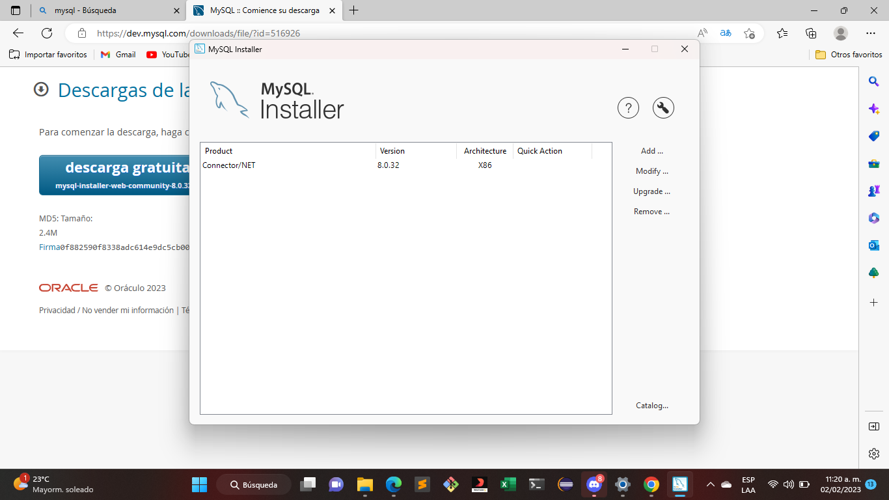The width and height of the screenshot is (889, 500).
Task: Open Edge tab actions menu icon
Action: 16,11
